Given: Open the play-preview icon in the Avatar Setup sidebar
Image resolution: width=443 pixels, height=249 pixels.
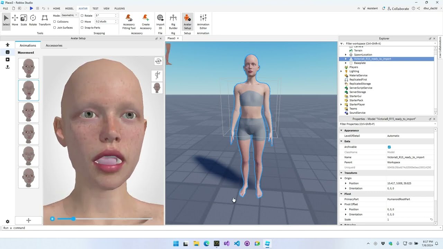Looking at the screenshot, I should [x=8, y=59].
